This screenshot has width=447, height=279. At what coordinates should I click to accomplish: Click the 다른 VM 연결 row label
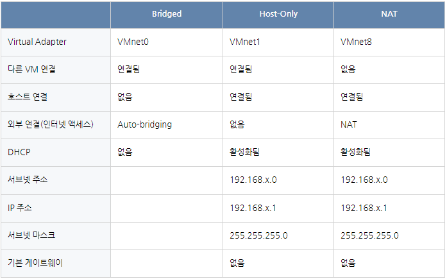click(x=31, y=69)
